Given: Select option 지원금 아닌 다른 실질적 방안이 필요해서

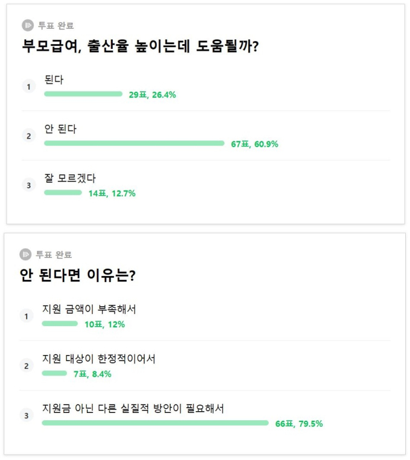Looking at the screenshot, I should coord(133,408).
